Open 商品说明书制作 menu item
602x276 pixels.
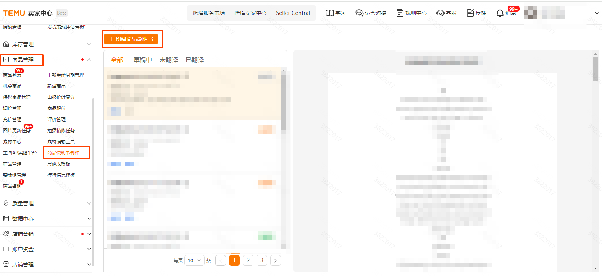click(x=65, y=153)
